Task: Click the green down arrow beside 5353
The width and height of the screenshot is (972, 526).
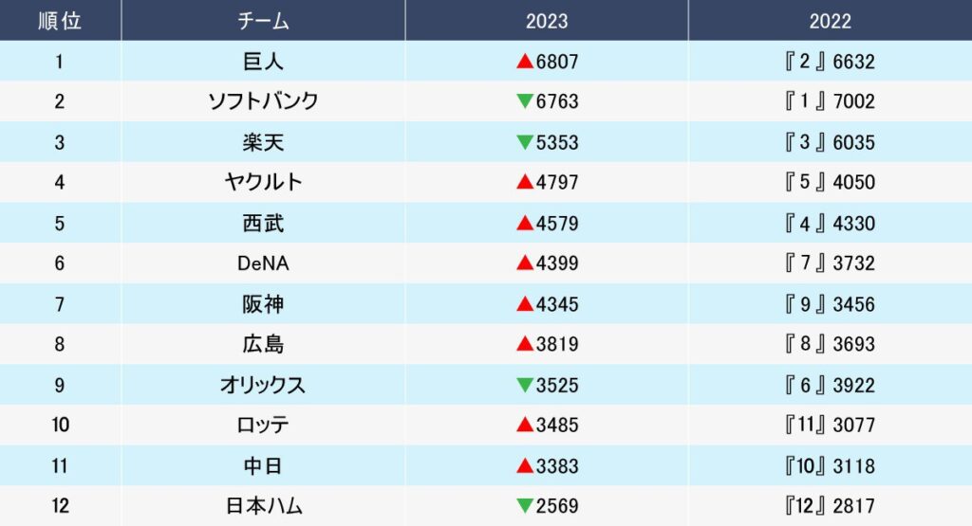Action: 525,142
